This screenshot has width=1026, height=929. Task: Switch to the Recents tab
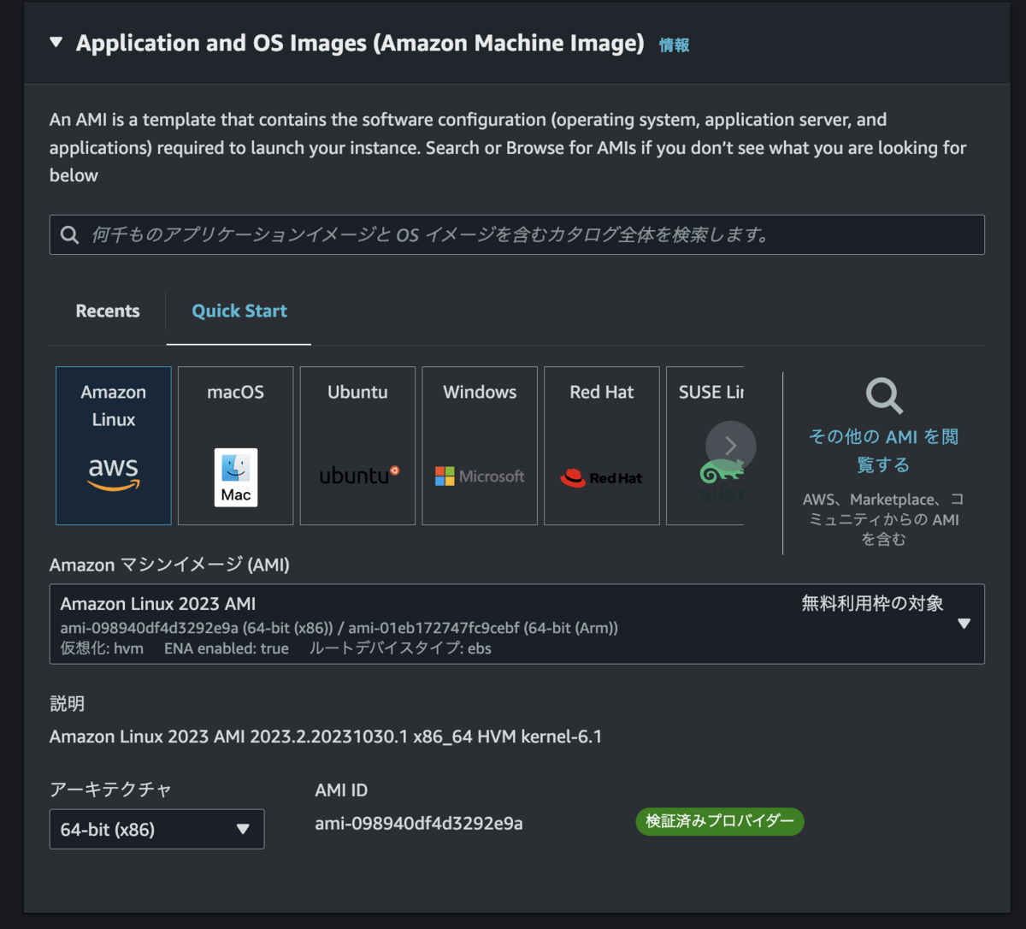coord(108,311)
